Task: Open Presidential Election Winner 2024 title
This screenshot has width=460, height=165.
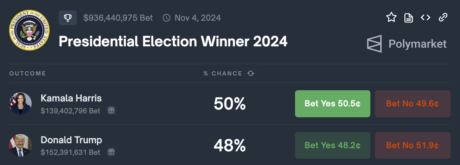Action: [173, 41]
